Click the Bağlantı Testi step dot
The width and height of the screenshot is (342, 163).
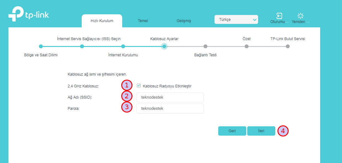coord(205,46)
